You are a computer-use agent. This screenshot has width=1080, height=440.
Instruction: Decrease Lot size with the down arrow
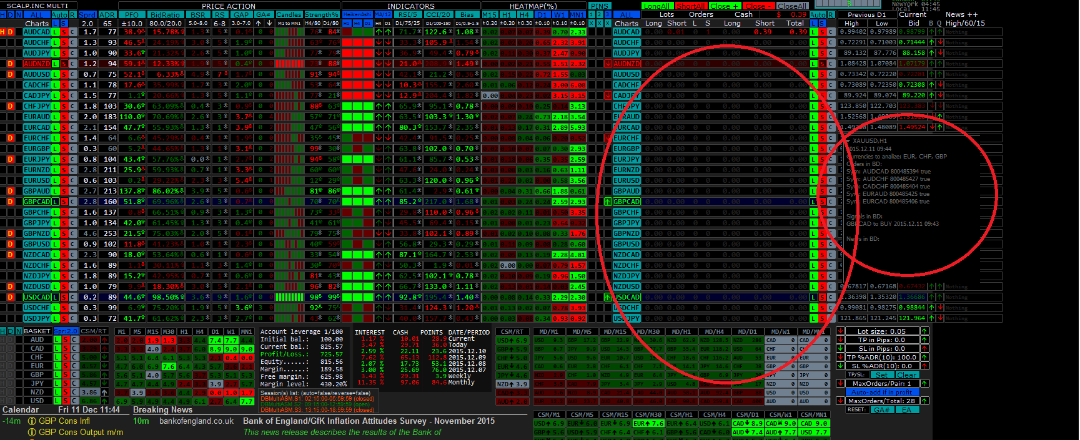(x=840, y=331)
